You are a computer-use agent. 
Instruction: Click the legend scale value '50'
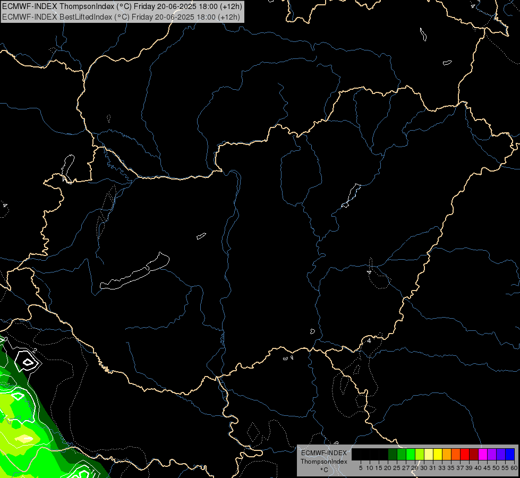(x=496, y=468)
